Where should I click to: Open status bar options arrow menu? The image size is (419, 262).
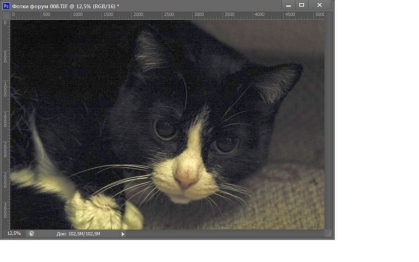tap(123, 234)
